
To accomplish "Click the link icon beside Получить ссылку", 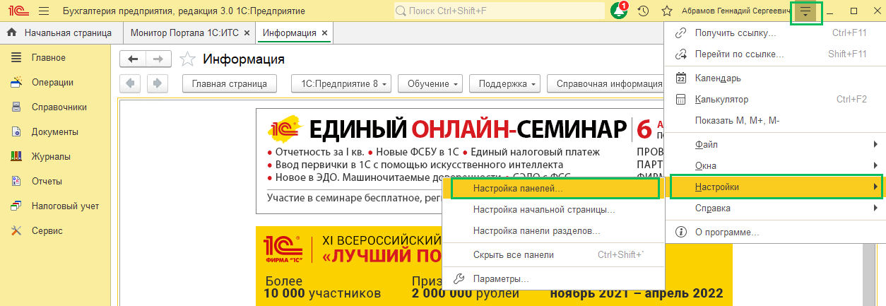I will coord(681,33).
